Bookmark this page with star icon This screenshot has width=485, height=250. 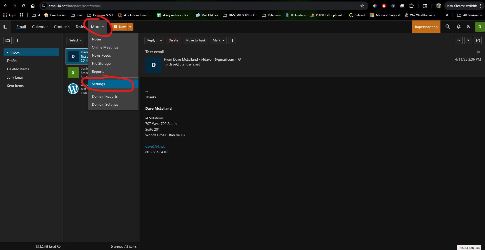[x=362, y=6]
